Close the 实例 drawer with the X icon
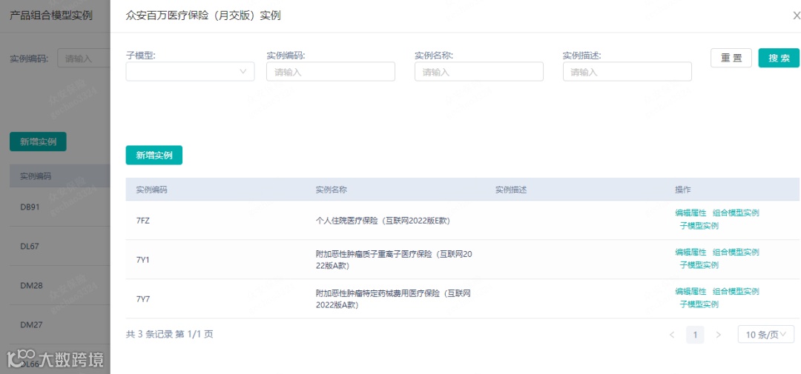 [x=797, y=16]
